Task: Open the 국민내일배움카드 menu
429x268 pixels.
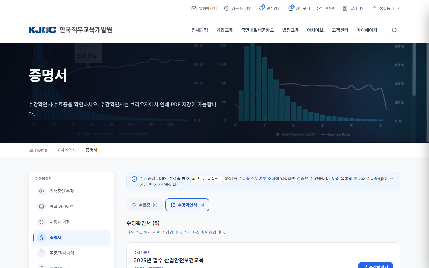Action: [x=257, y=30]
